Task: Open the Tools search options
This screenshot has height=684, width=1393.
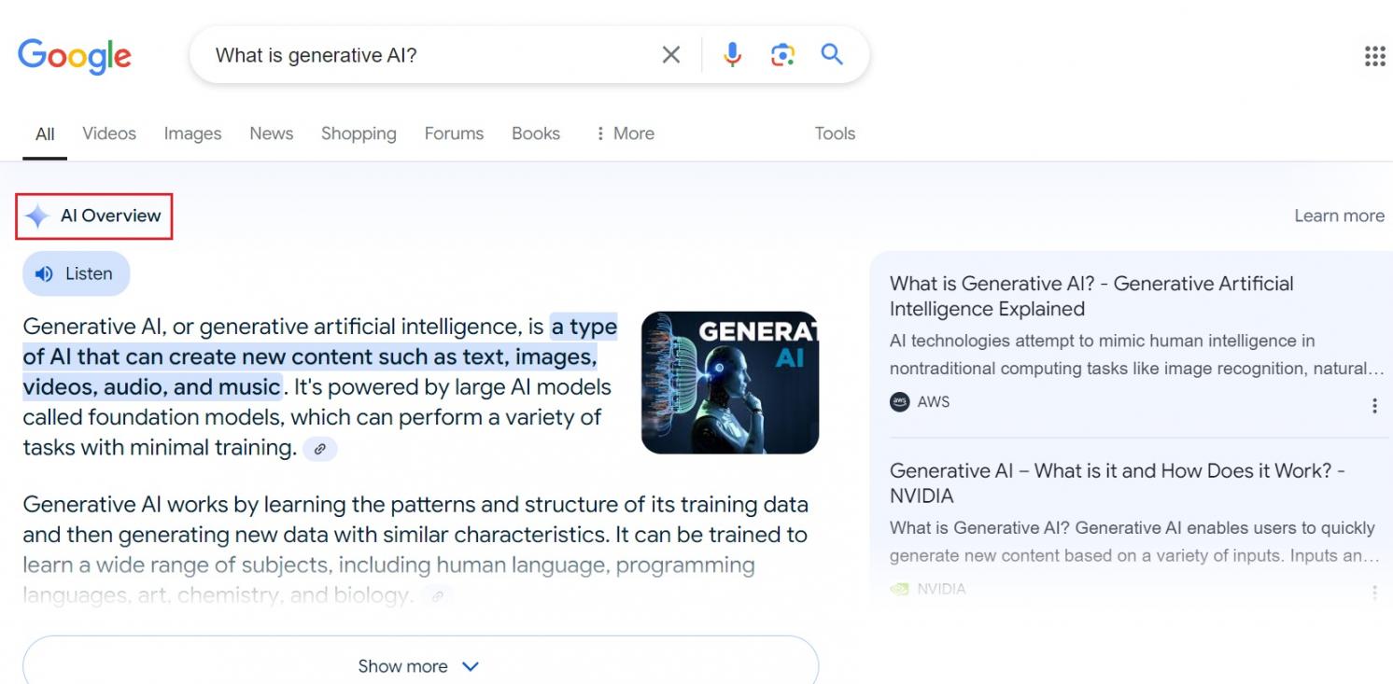Action: point(835,133)
